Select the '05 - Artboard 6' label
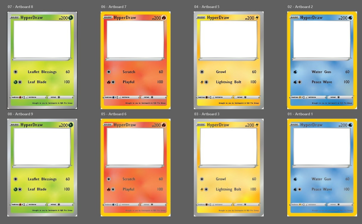 tap(114, 114)
